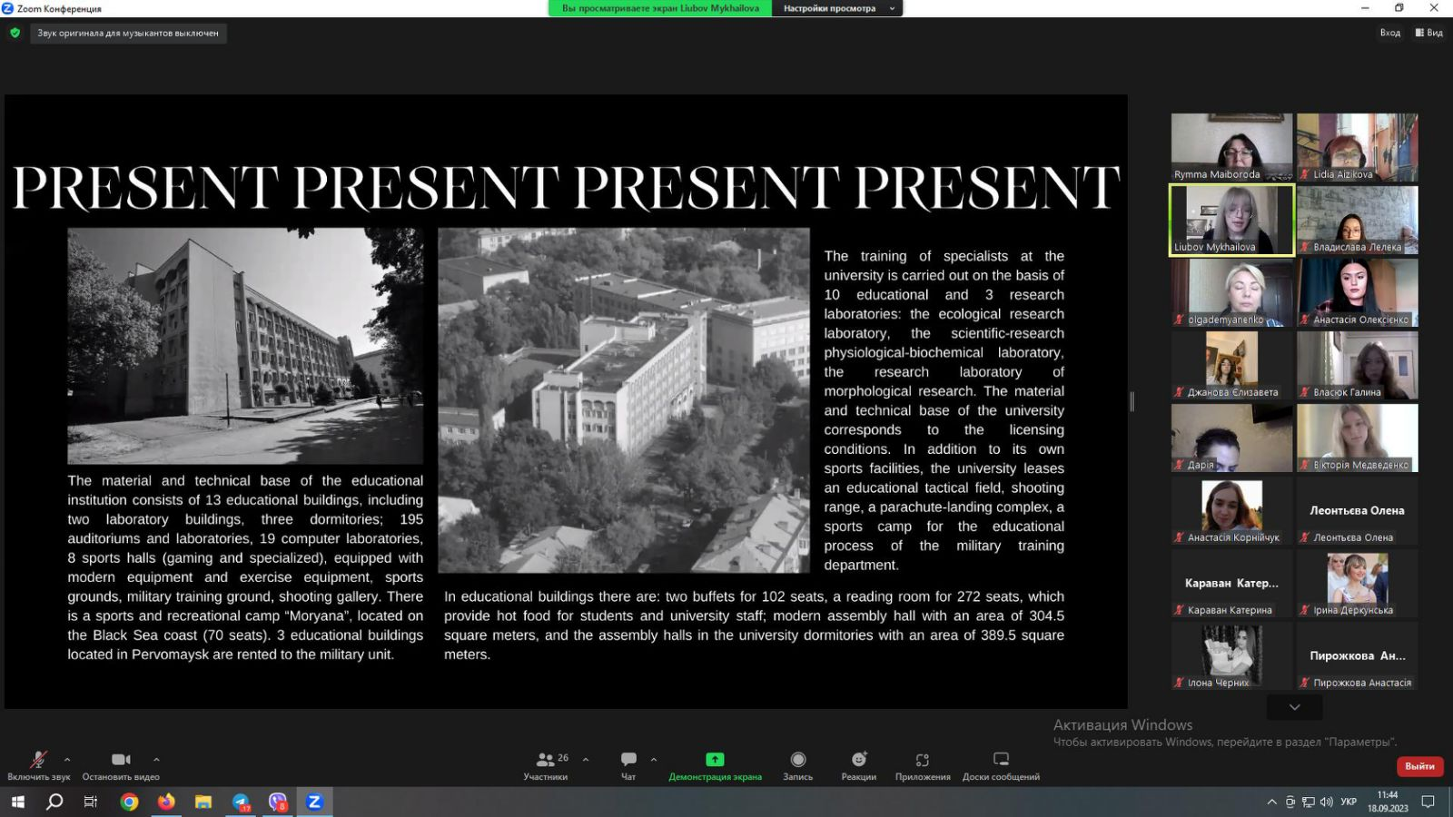This screenshot has height=817, width=1453.
Task: Click the green encryption shield icon
Action: pos(15,33)
